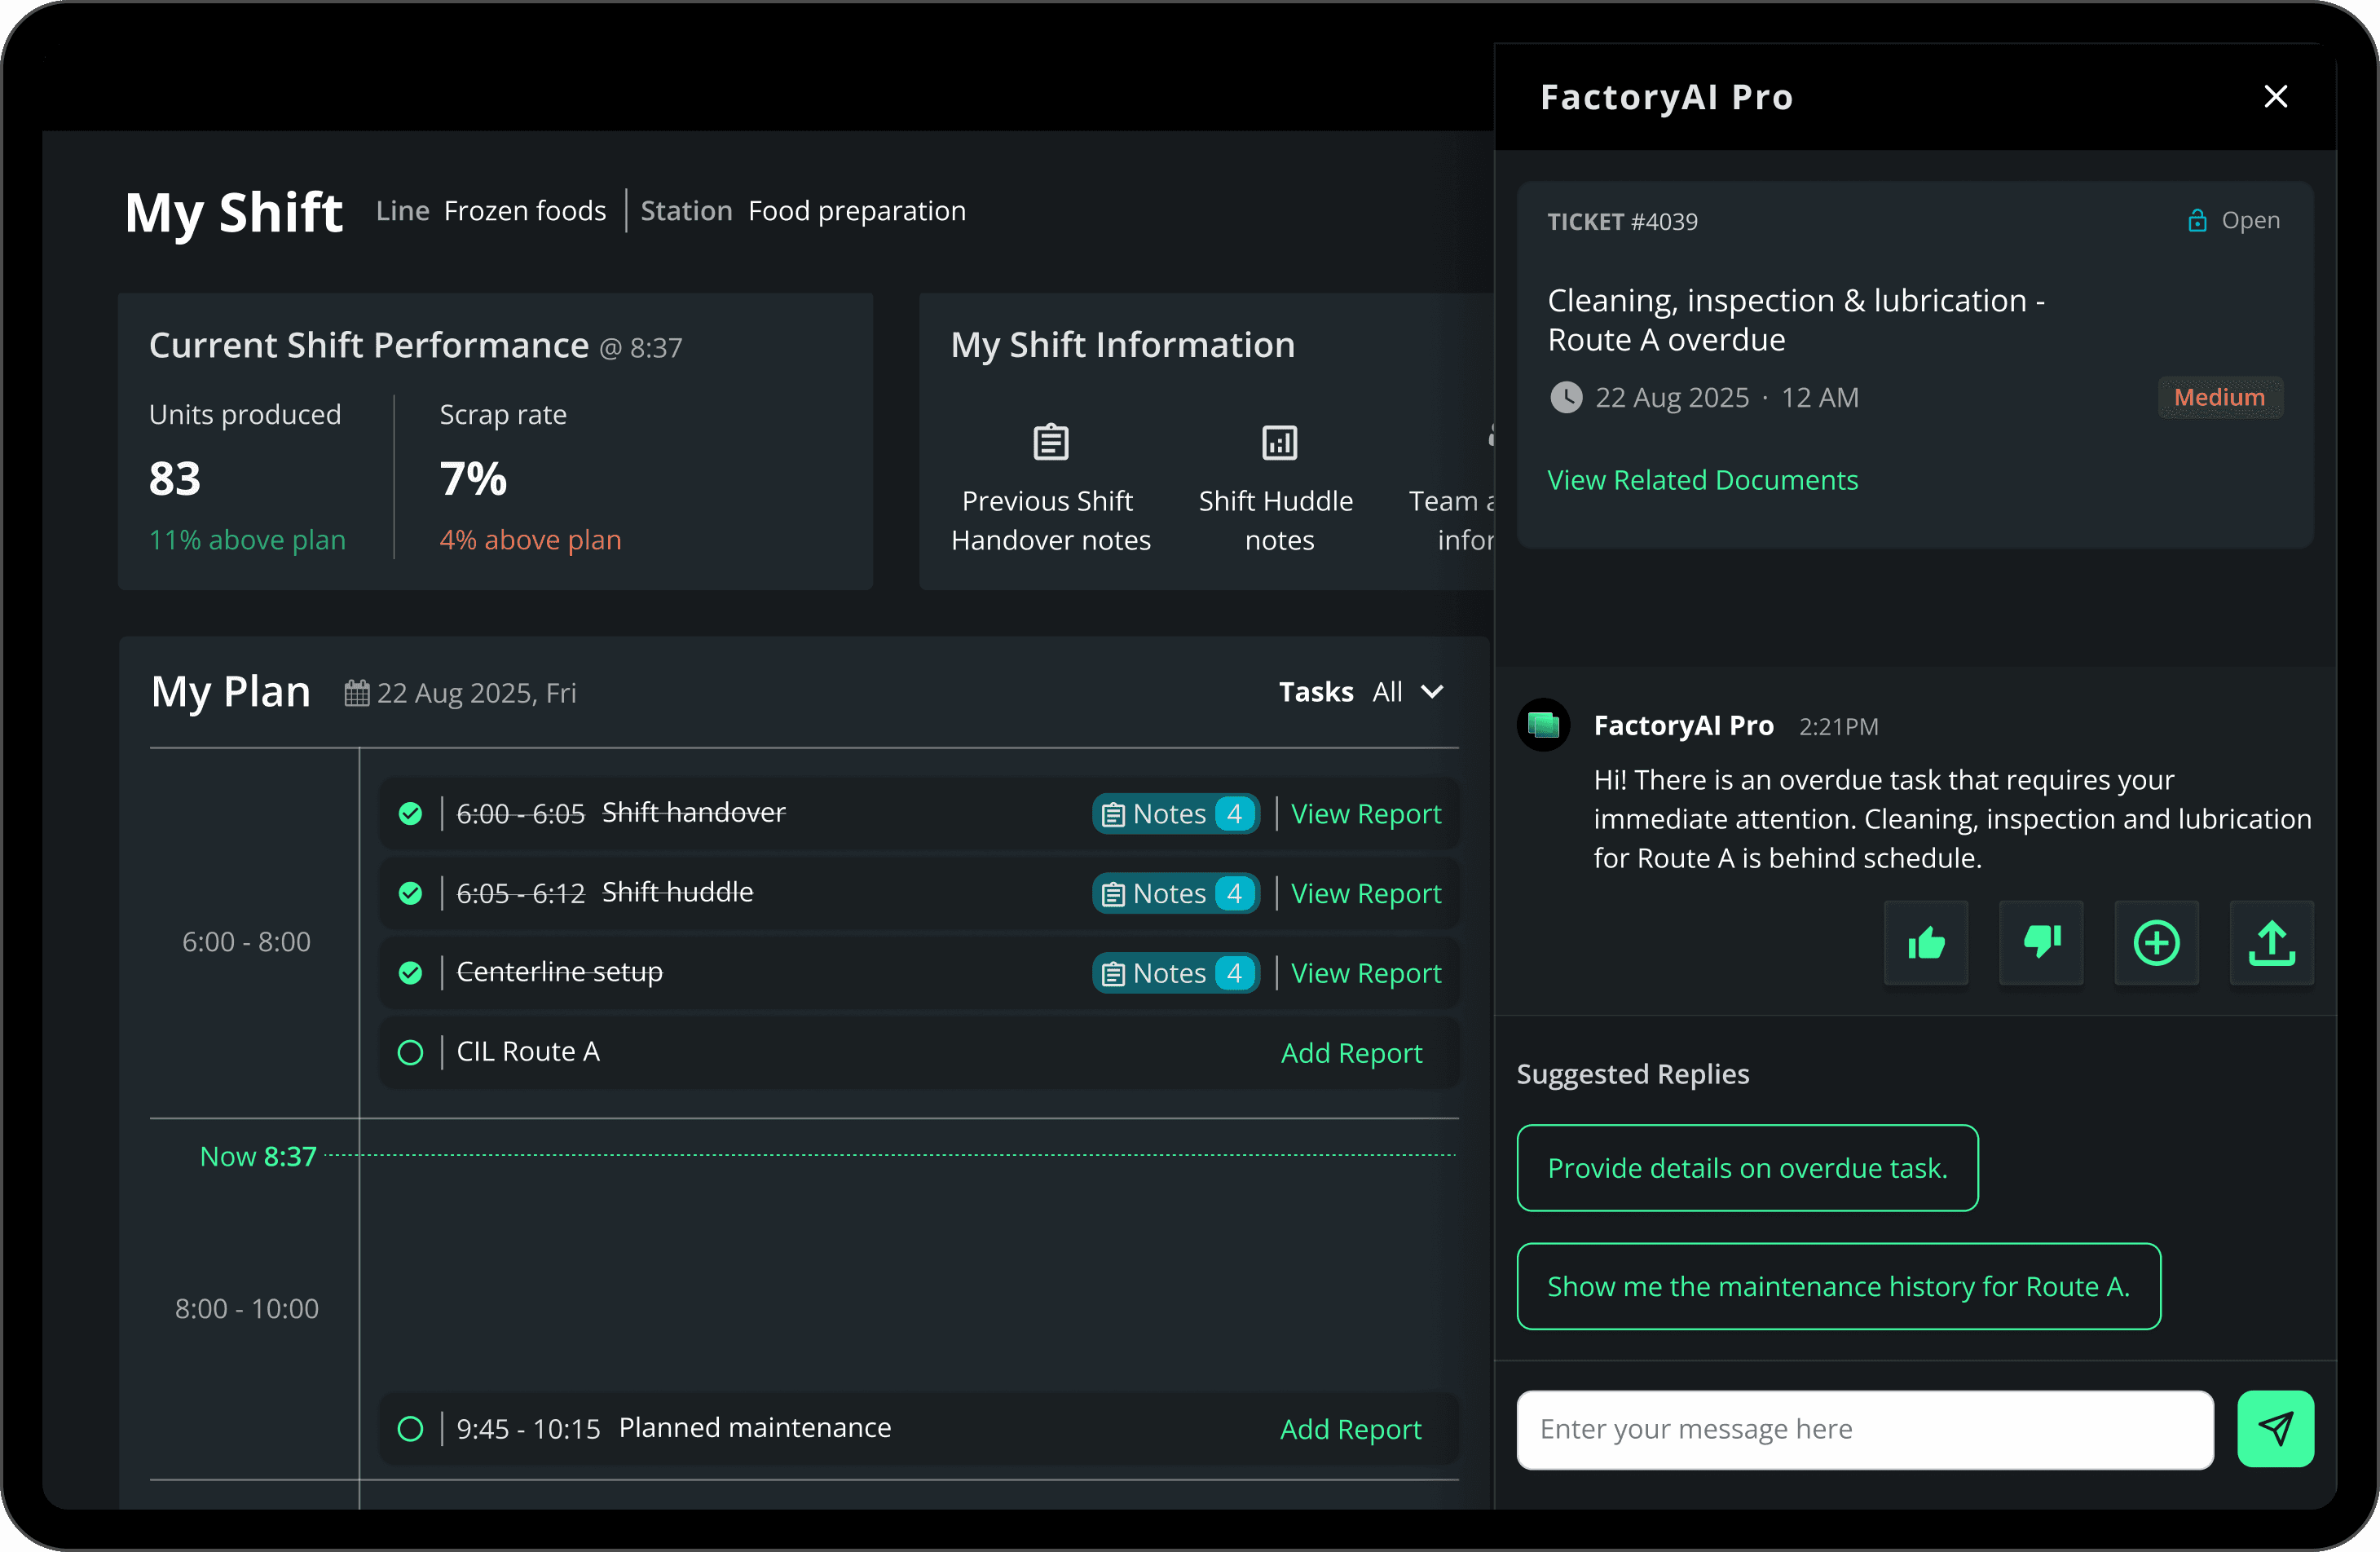Click the lock icon next to Open status
The image size is (2380, 1552).
click(x=2196, y=219)
